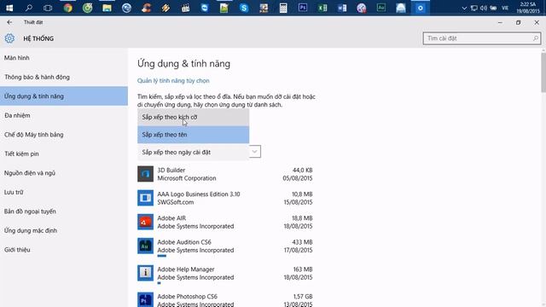Select AAA Logo Business Edition 3.10
Viewport: 546px width, 307px height.
(225, 198)
